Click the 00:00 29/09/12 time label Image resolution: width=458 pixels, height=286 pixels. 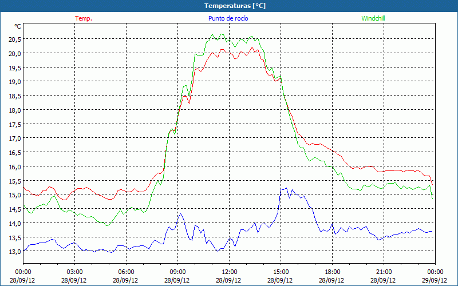pos(435,276)
